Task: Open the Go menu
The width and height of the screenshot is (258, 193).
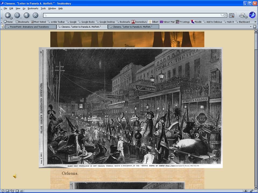Action: (24, 8)
